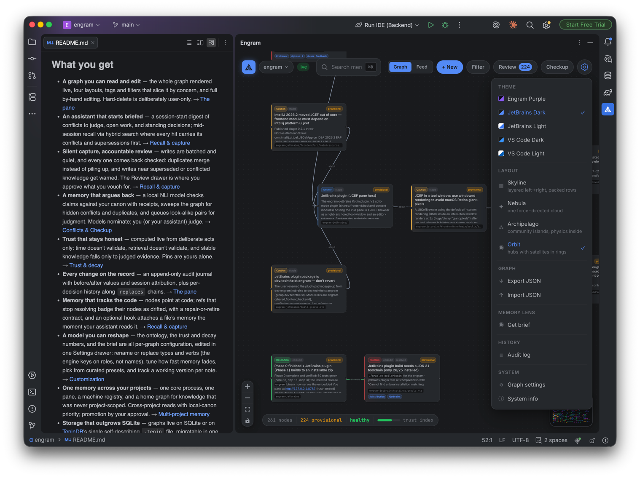
Task: Select the Archipelago layout
Action: (542, 227)
